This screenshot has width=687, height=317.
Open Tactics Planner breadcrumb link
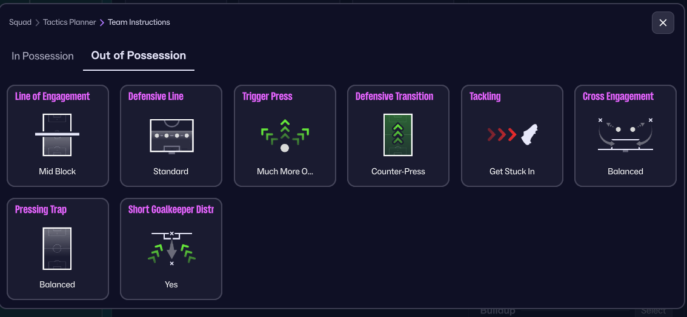(x=70, y=22)
